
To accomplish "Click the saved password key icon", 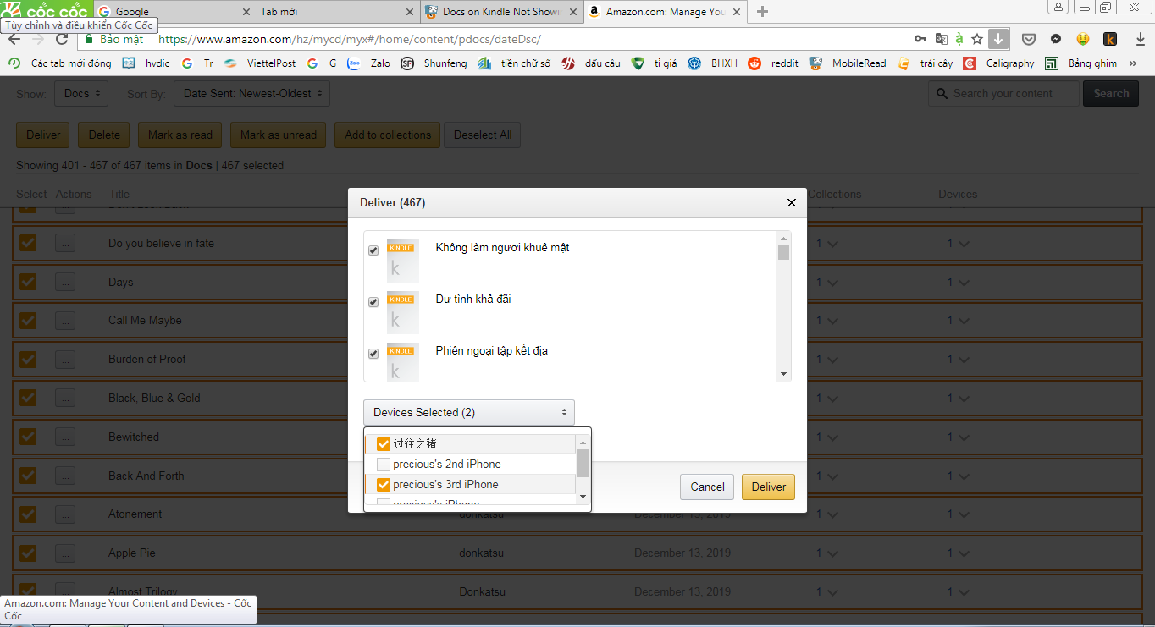I will (x=920, y=39).
